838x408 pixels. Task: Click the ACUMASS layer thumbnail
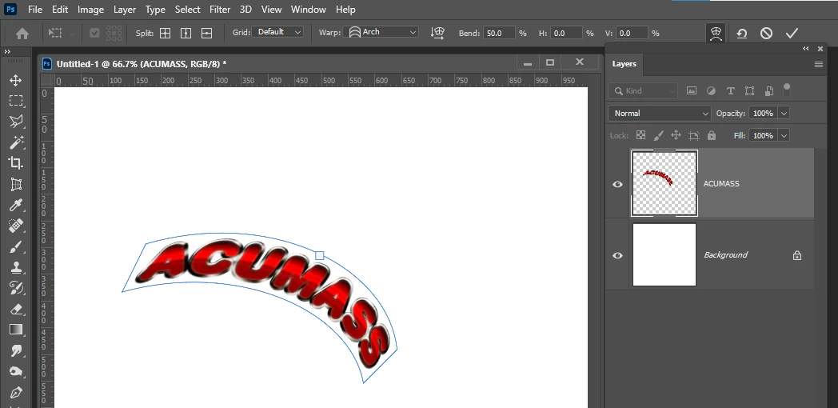664,183
